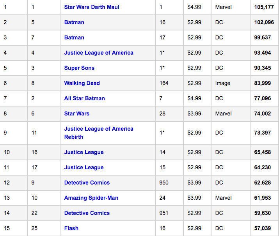Screen dimensions: 279x236
Task: Click the Justice League issue 14 link
Action: pyautogui.click(x=84, y=152)
